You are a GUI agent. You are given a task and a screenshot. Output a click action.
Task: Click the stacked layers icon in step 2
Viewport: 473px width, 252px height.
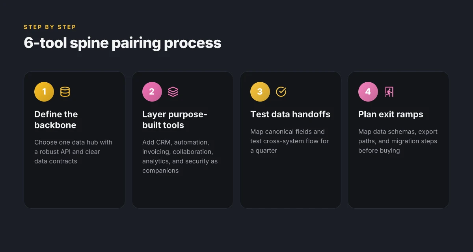(173, 92)
